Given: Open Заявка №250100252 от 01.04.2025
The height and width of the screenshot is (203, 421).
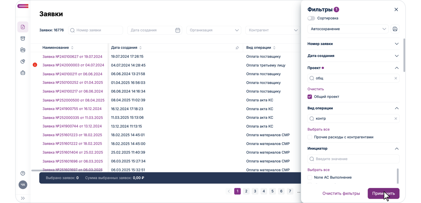Looking at the screenshot, I should 73,83.
